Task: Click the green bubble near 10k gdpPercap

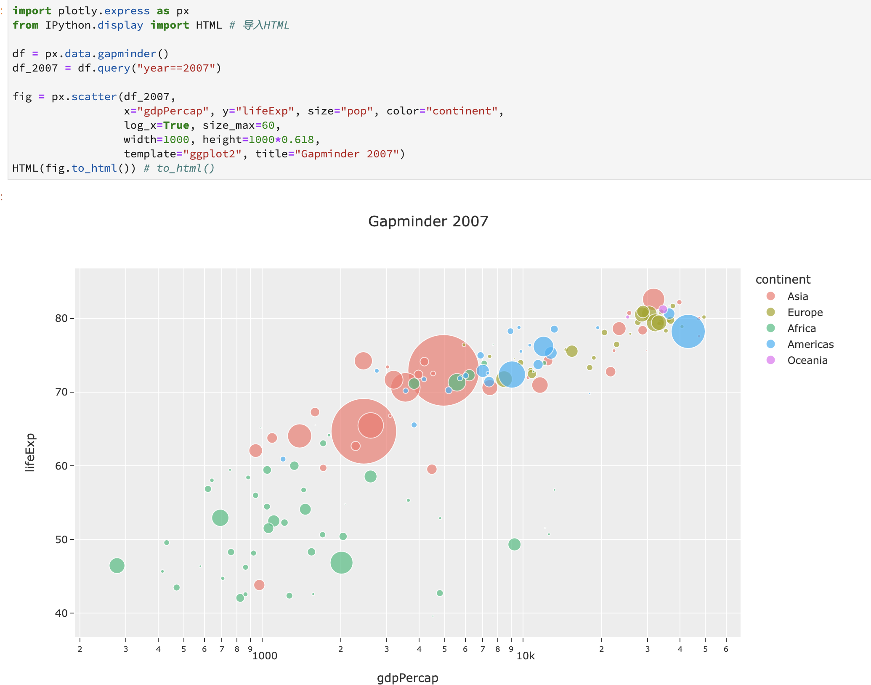Action: pos(514,544)
